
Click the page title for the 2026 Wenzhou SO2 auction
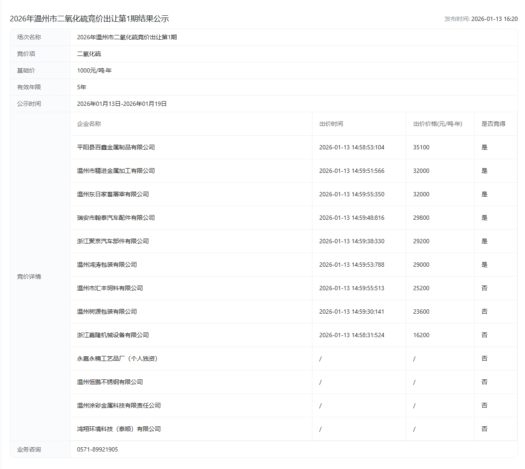[89, 19]
